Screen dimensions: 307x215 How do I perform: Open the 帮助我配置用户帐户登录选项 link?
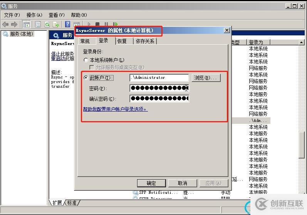(115, 109)
